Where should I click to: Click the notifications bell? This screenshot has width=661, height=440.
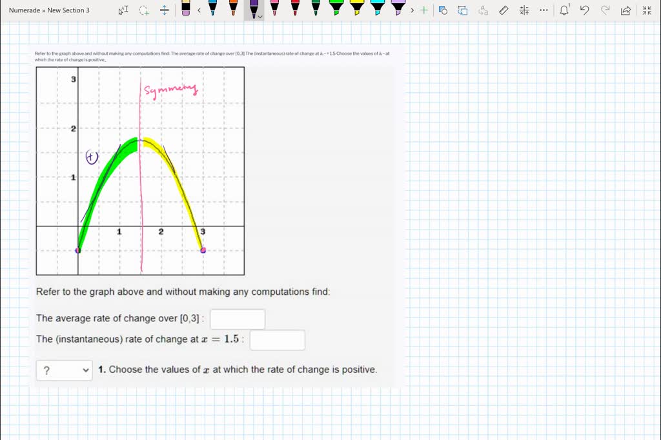pyautogui.click(x=563, y=8)
